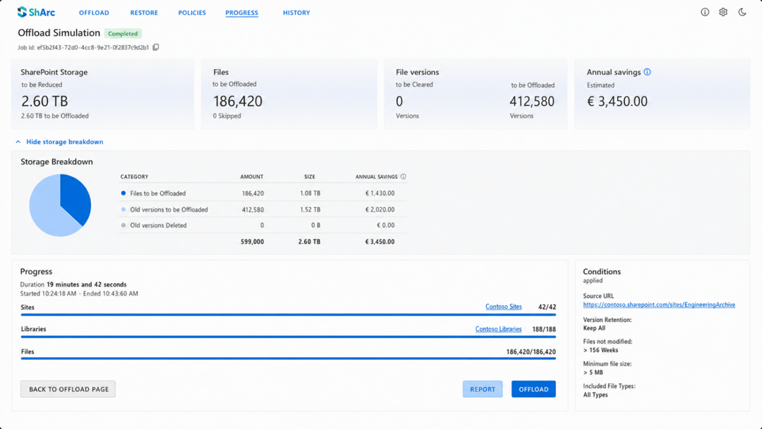Image resolution: width=762 pixels, height=429 pixels.
Task: Open the History tab
Action: (x=296, y=13)
